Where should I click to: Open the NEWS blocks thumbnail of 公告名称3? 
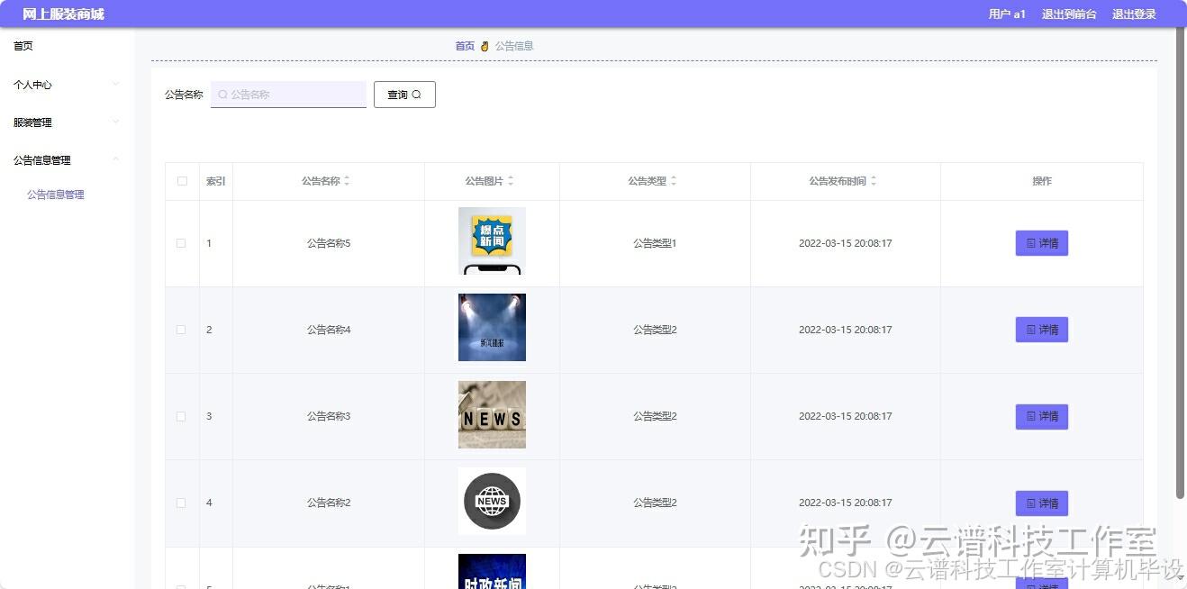coord(492,414)
